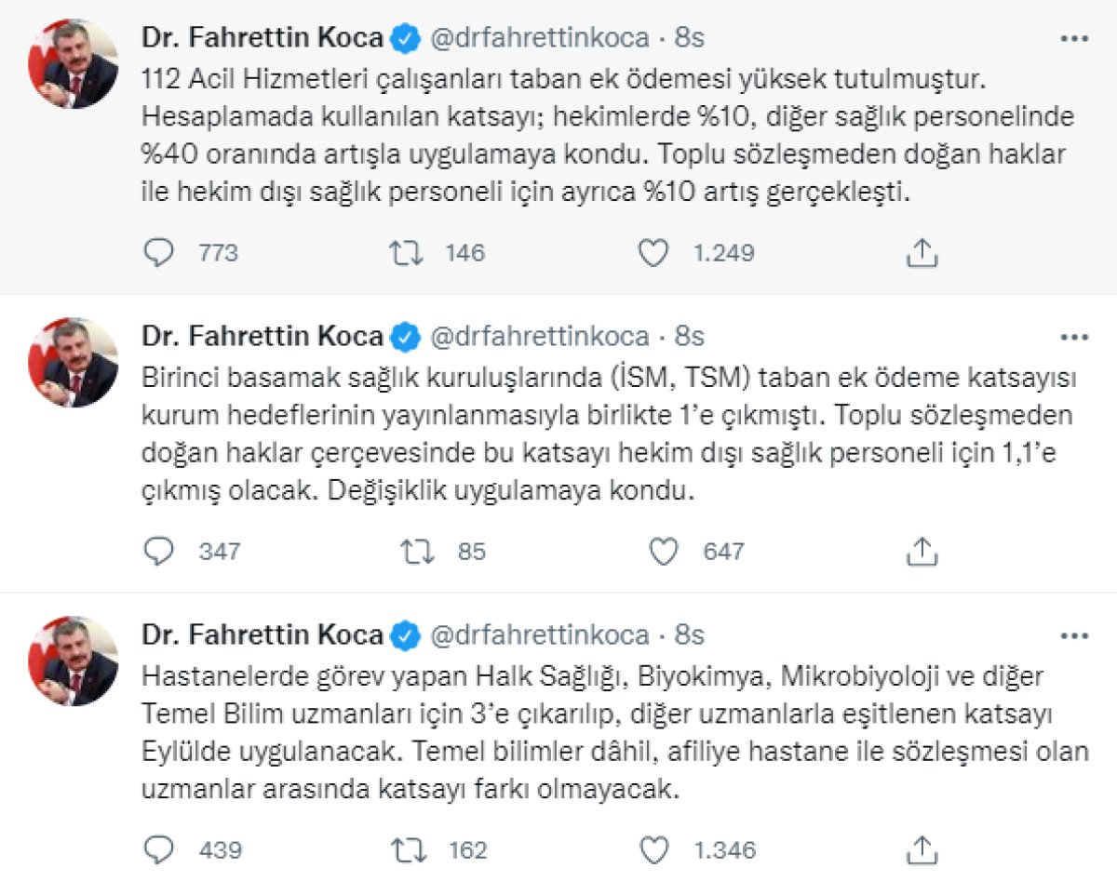Reply to the Hastanelerde görev yapan tweet

click(160, 849)
